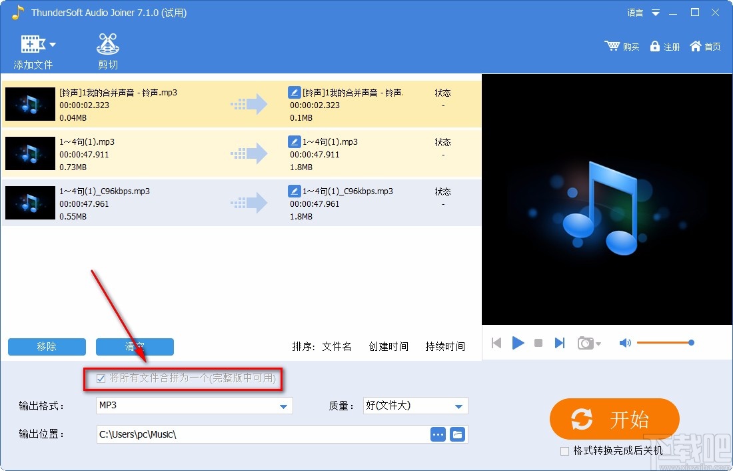Sort files by 创建时间
Screen dimensions: 733x471
click(x=388, y=346)
